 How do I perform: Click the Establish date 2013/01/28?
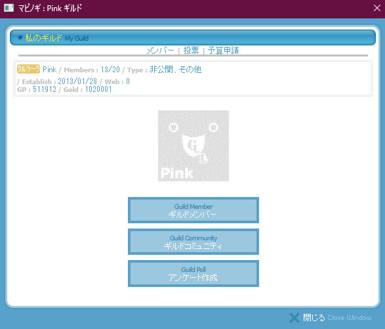[x=77, y=81]
